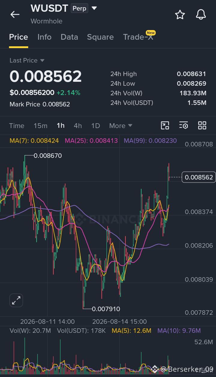The height and width of the screenshot is (377, 216).
Task: Add WUSDT to favorites with the star
Action: (180, 14)
